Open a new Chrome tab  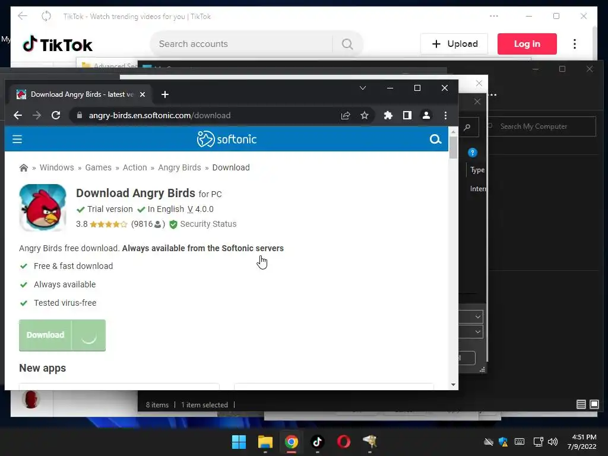pos(165,94)
